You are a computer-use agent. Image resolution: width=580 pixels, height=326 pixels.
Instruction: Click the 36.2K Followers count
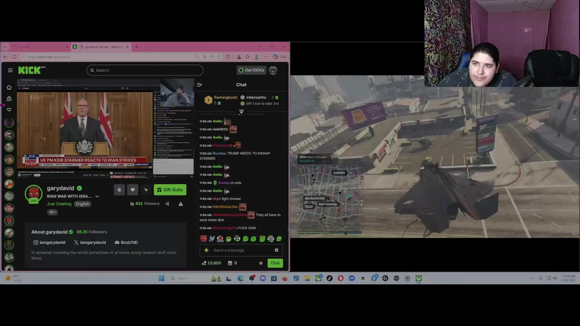[x=92, y=232]
